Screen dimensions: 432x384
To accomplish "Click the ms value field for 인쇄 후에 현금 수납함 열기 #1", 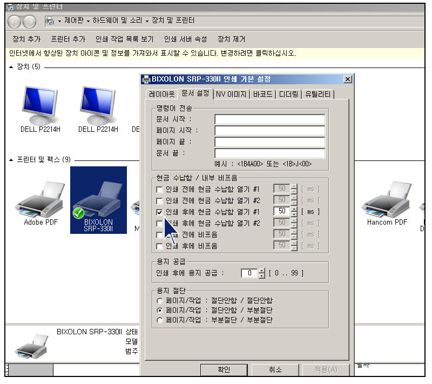I will [x=282, y=212].
